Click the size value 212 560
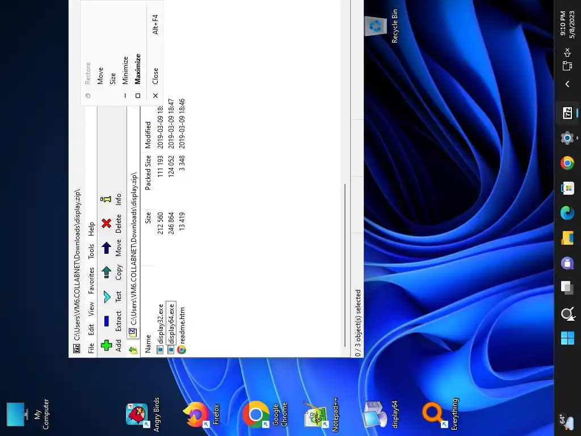This screenshot has width=581, height=436. click(160, 223)
